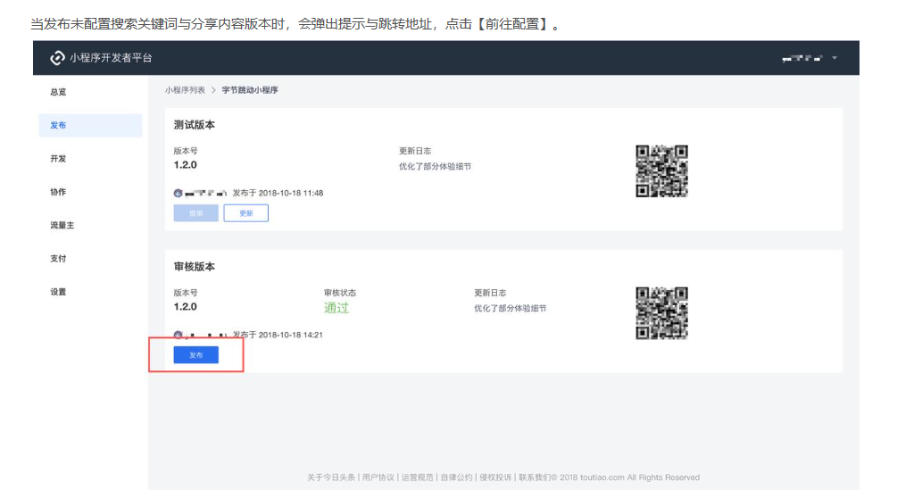Screen dimensions: 897x490
Task: Open the 用户协议 footer link
Action: 378,478
